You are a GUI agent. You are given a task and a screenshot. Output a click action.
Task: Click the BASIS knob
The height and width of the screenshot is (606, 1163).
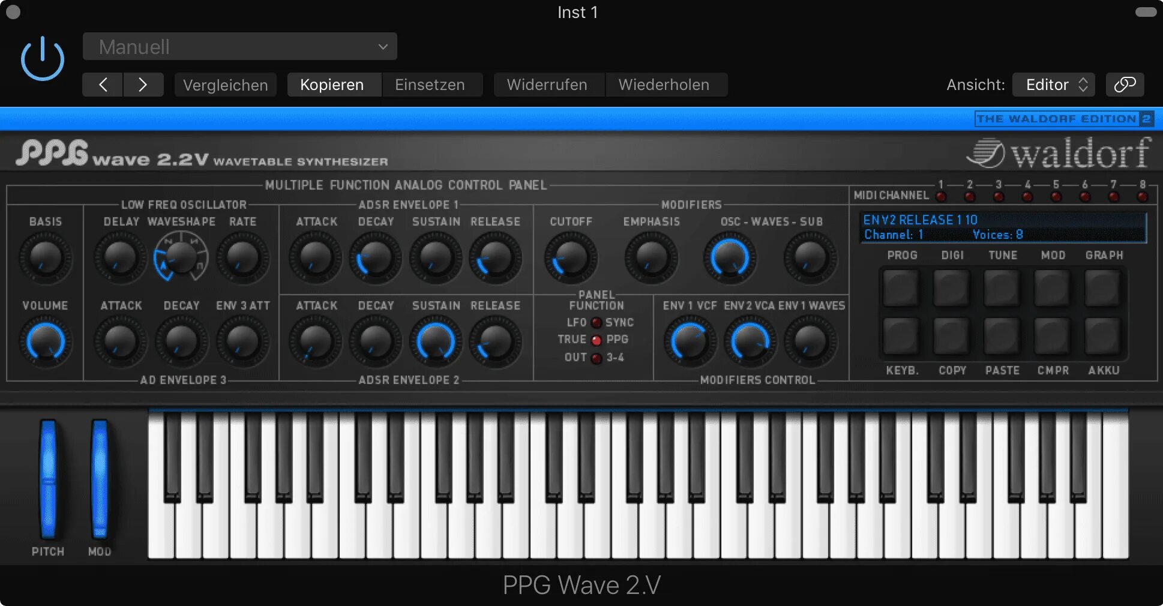tap(46, 257)
